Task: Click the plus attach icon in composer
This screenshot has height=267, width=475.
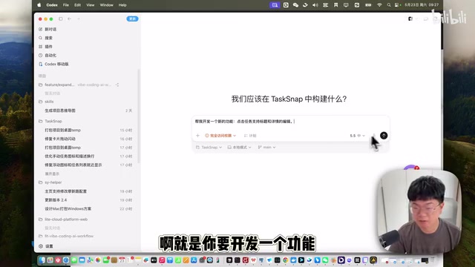Action: pyautogui.click(x=198, y=136)
